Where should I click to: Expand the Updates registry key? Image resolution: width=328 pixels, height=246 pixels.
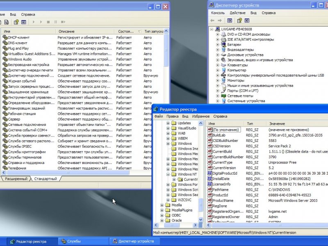tap(168, 123)
